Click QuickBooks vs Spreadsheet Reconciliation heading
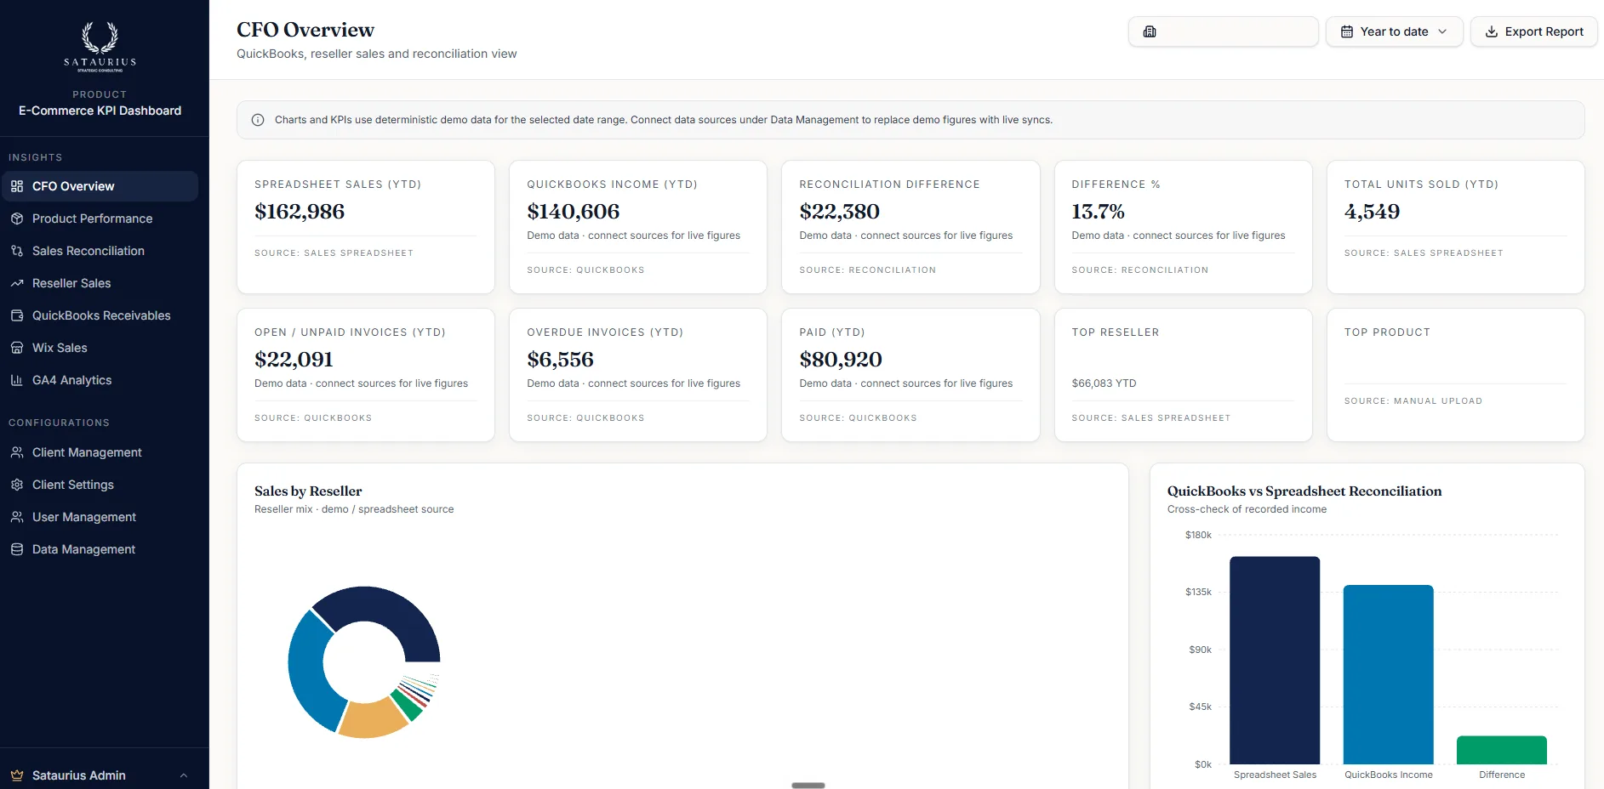The width and height of the screenshot is (1604, 789). [x=1304, y=491]
